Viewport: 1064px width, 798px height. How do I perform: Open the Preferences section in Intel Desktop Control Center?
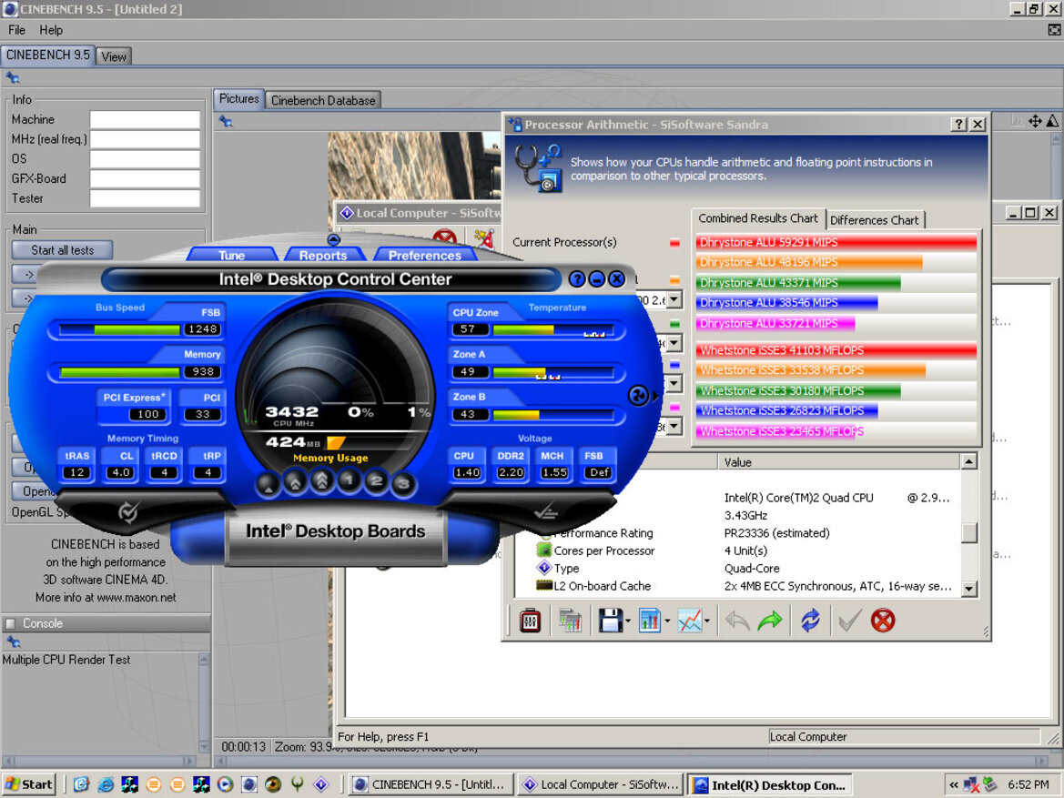coord(424,256)
